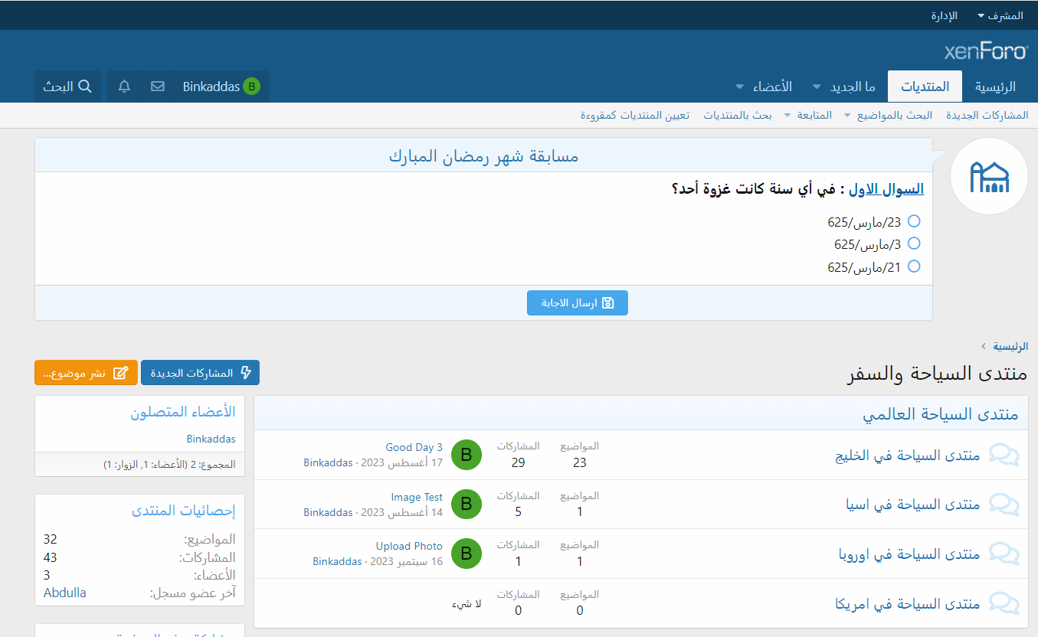Open the البحث search box
Viewport: 1038px width, 637px height.
[67, 87]
